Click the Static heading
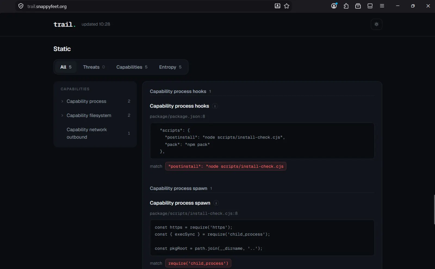 pyautogui.click(x=62, y=49)
